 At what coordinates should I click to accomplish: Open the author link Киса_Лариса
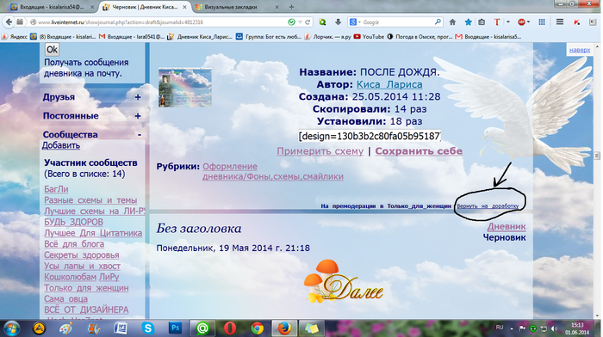coord(389,84)
